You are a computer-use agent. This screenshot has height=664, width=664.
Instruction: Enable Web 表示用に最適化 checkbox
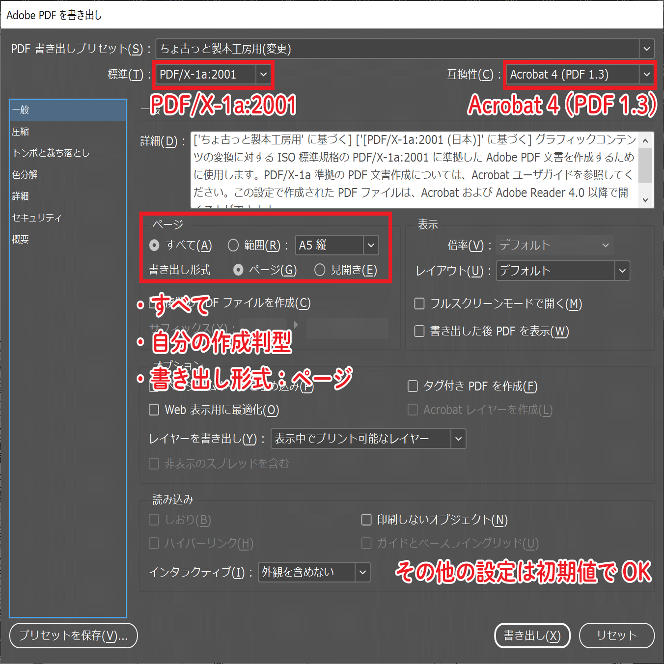point(154,410)
